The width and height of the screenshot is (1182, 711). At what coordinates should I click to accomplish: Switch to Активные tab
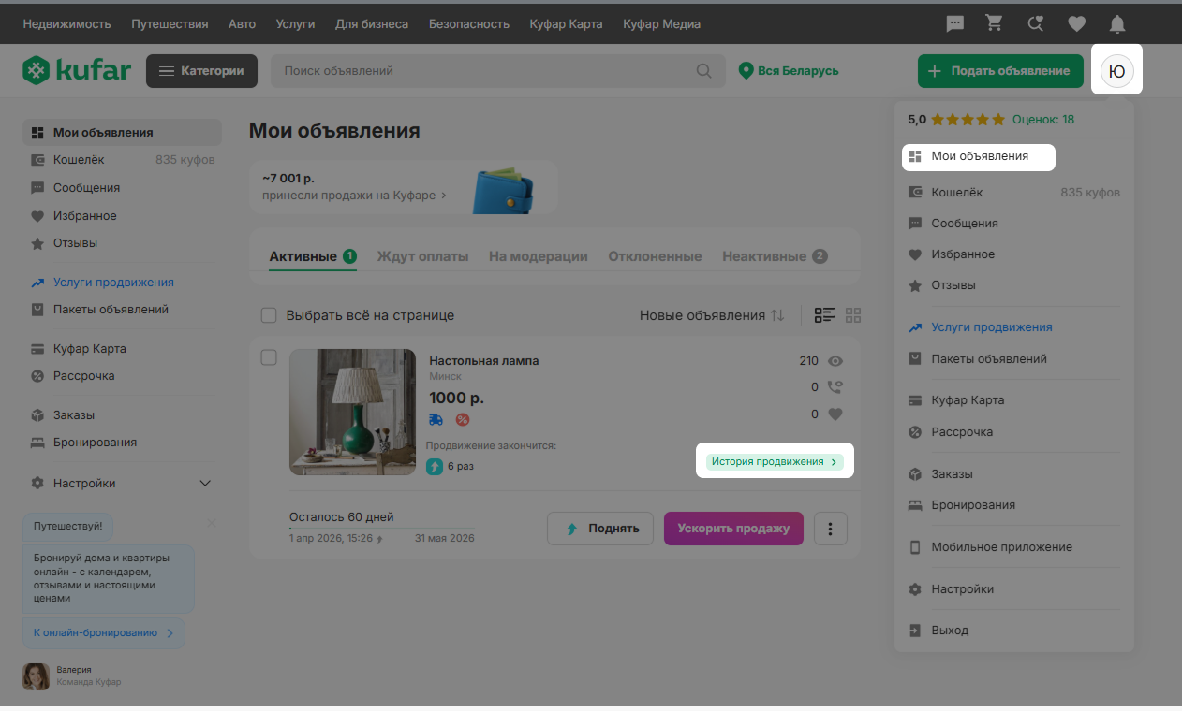tap(313, 256)
